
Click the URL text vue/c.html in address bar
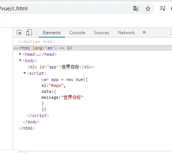pyautogui.click(x=14, y=9)
